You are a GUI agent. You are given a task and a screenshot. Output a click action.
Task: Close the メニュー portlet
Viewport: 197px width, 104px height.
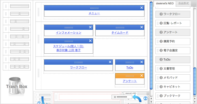coord(142,8)
